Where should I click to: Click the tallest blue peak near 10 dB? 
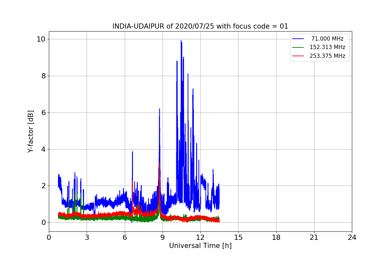coord(181,41)
